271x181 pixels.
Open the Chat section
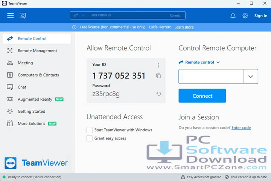tap(37, 87)
